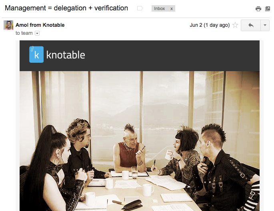Open the email in a new window
Viewport: 274px width, 211px height.
click(x=268, y=9)
